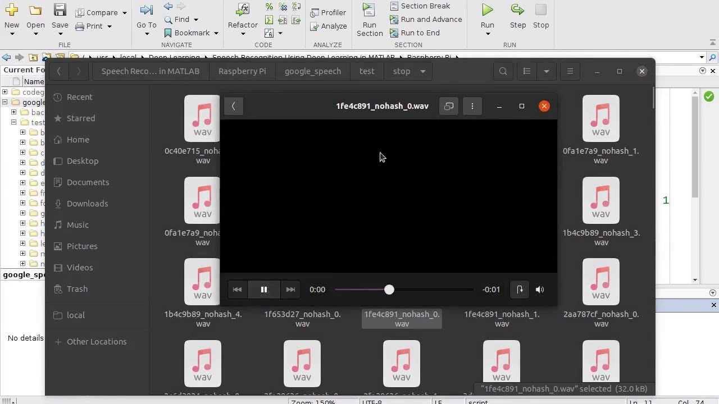Image resolution: width=719 pixels, height=404 pixels.
Task: Click the MATLAB Open folder icon
Action: [x=35, y=10]
